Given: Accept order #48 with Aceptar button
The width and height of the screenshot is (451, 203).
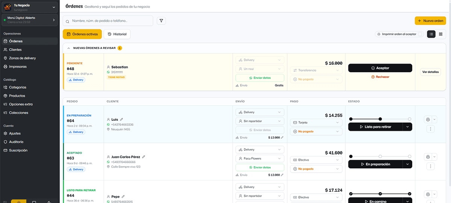Looking at the screenshot, I should (x=380, y=68).
